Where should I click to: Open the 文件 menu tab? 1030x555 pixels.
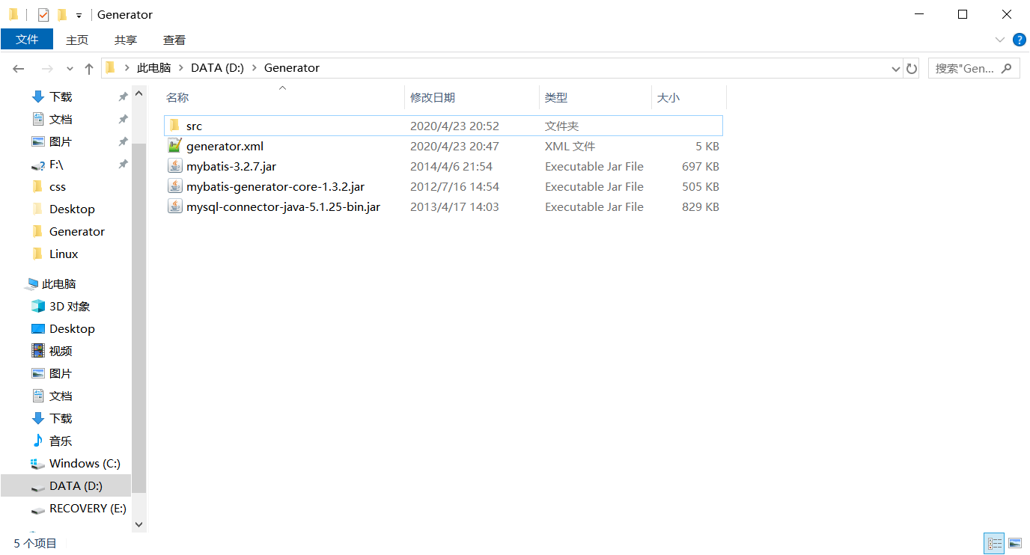[x=27, y=40]
